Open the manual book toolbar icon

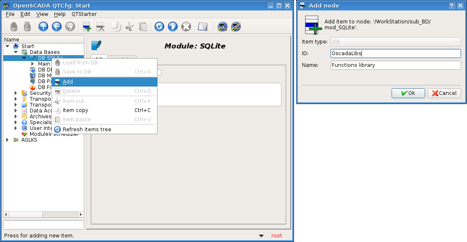pyautogui.click(x=203, y=27)
